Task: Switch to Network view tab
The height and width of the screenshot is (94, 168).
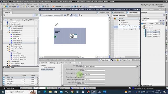Action: pyautogui.click(x=118, y=13)
